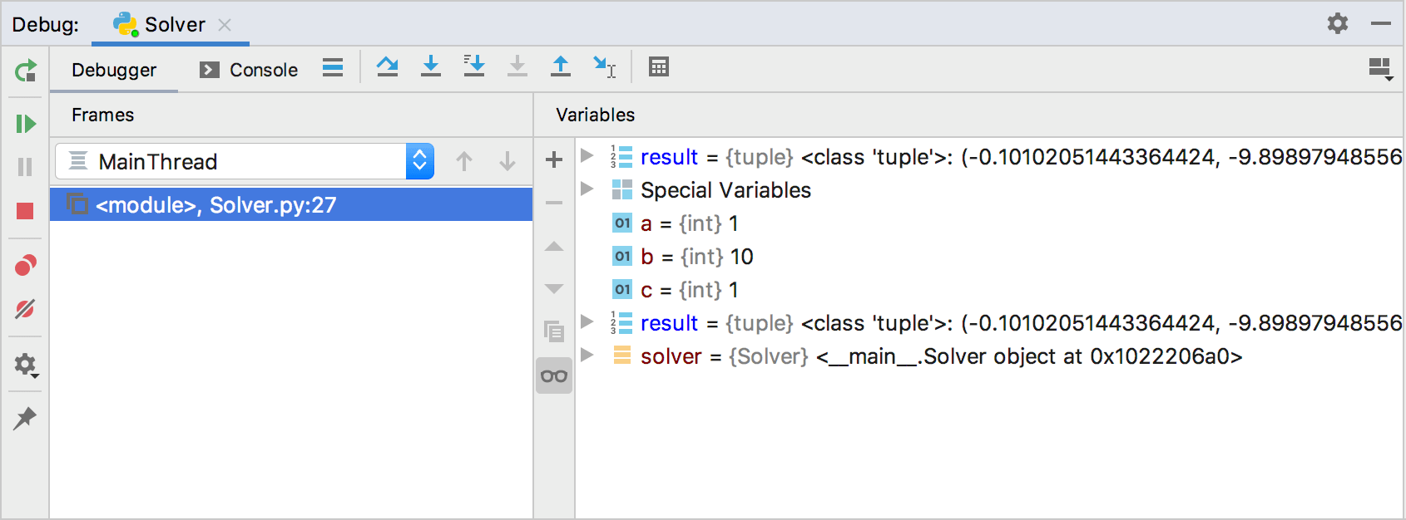This screenshot has width=1406, height=520.
Task: Toggle Show Watches in Variables view
Action: (554, 376)
